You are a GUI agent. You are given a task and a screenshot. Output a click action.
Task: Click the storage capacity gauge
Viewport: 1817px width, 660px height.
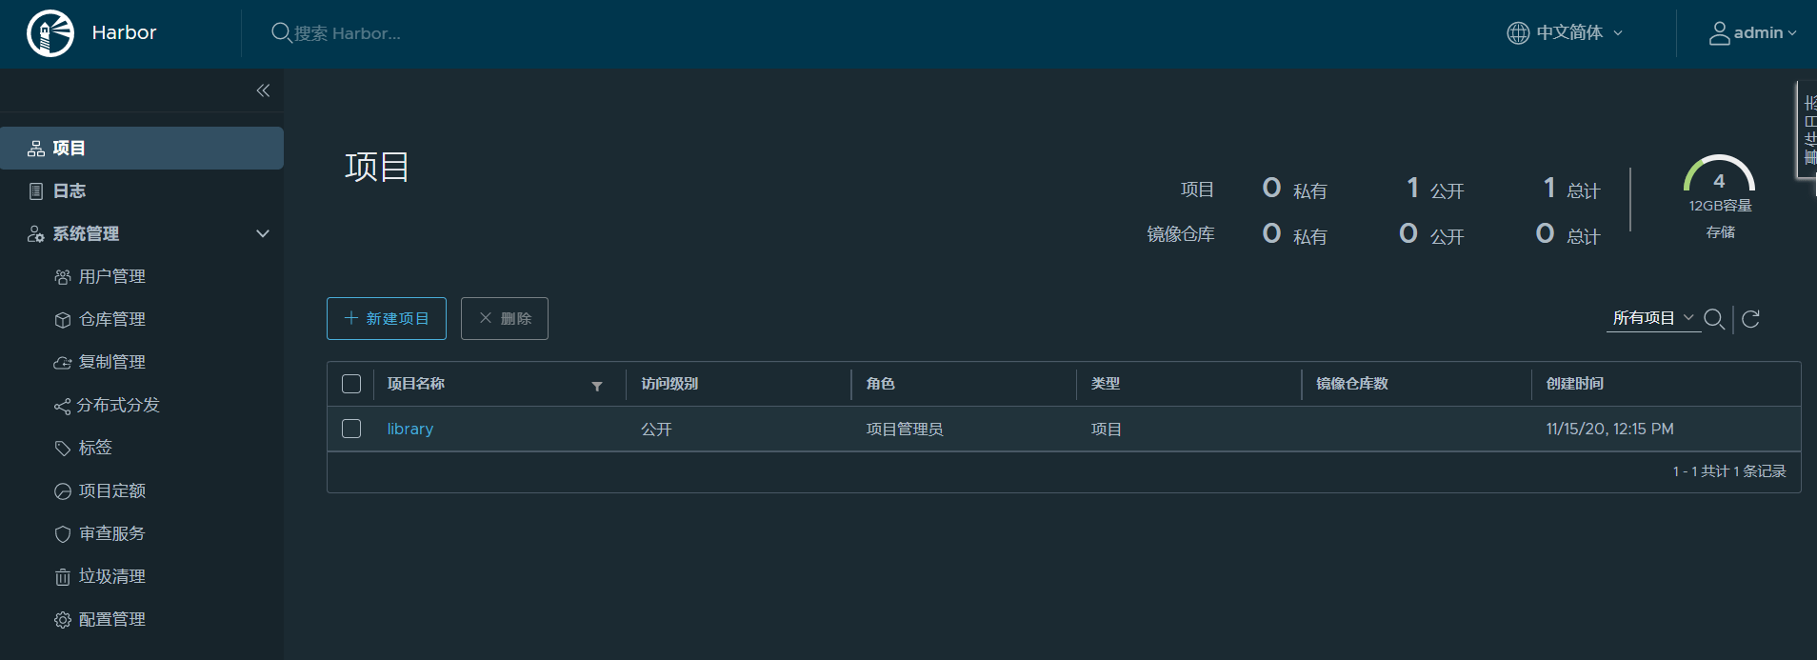1719,178
